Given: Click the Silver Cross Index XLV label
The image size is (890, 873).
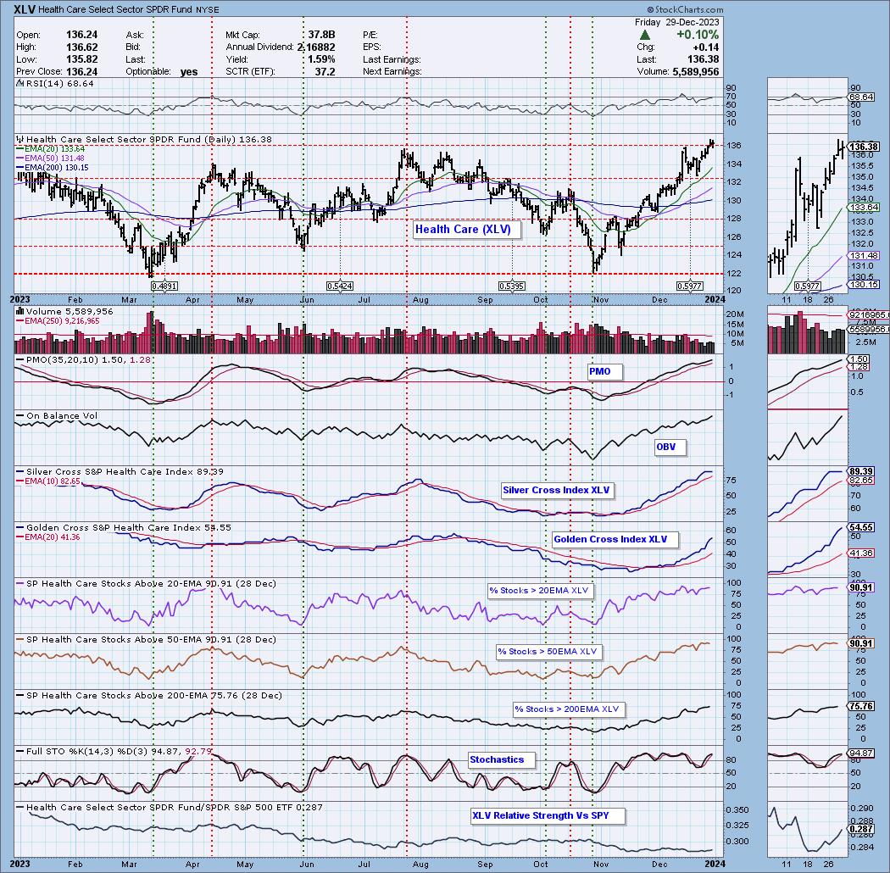Looking at the screenshot, I should 556,490.
